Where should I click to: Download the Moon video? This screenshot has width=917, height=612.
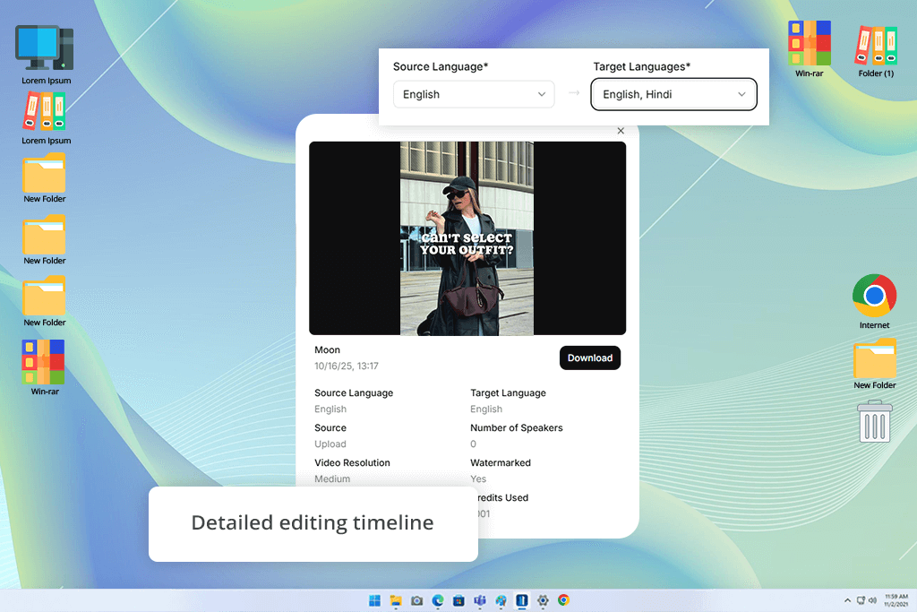click(589, 358)
